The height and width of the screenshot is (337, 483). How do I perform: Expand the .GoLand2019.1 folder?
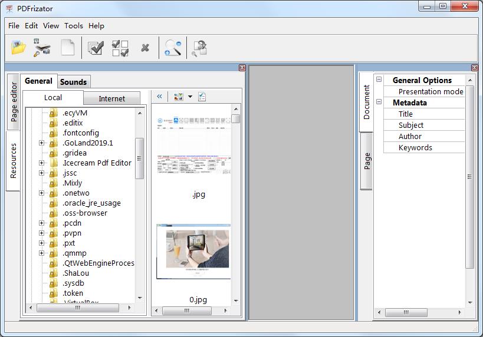(x=41, y=143)
